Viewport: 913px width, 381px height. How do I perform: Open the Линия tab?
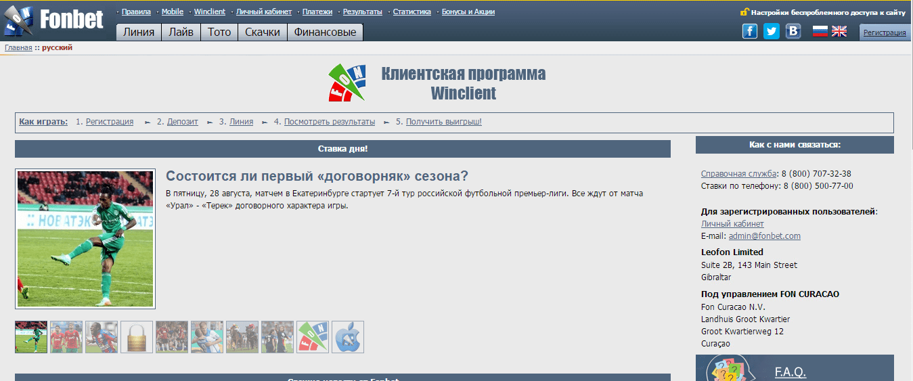tap(139, 32)
